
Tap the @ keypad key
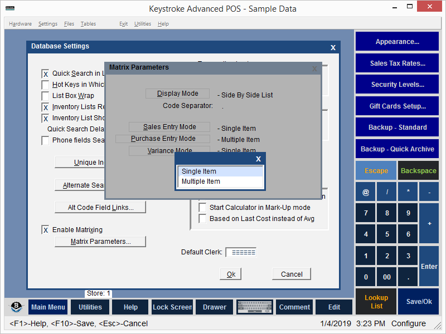click(366, 192)
